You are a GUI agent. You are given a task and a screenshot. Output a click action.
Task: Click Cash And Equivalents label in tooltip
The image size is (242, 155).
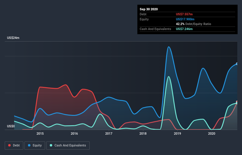point(155,29)
